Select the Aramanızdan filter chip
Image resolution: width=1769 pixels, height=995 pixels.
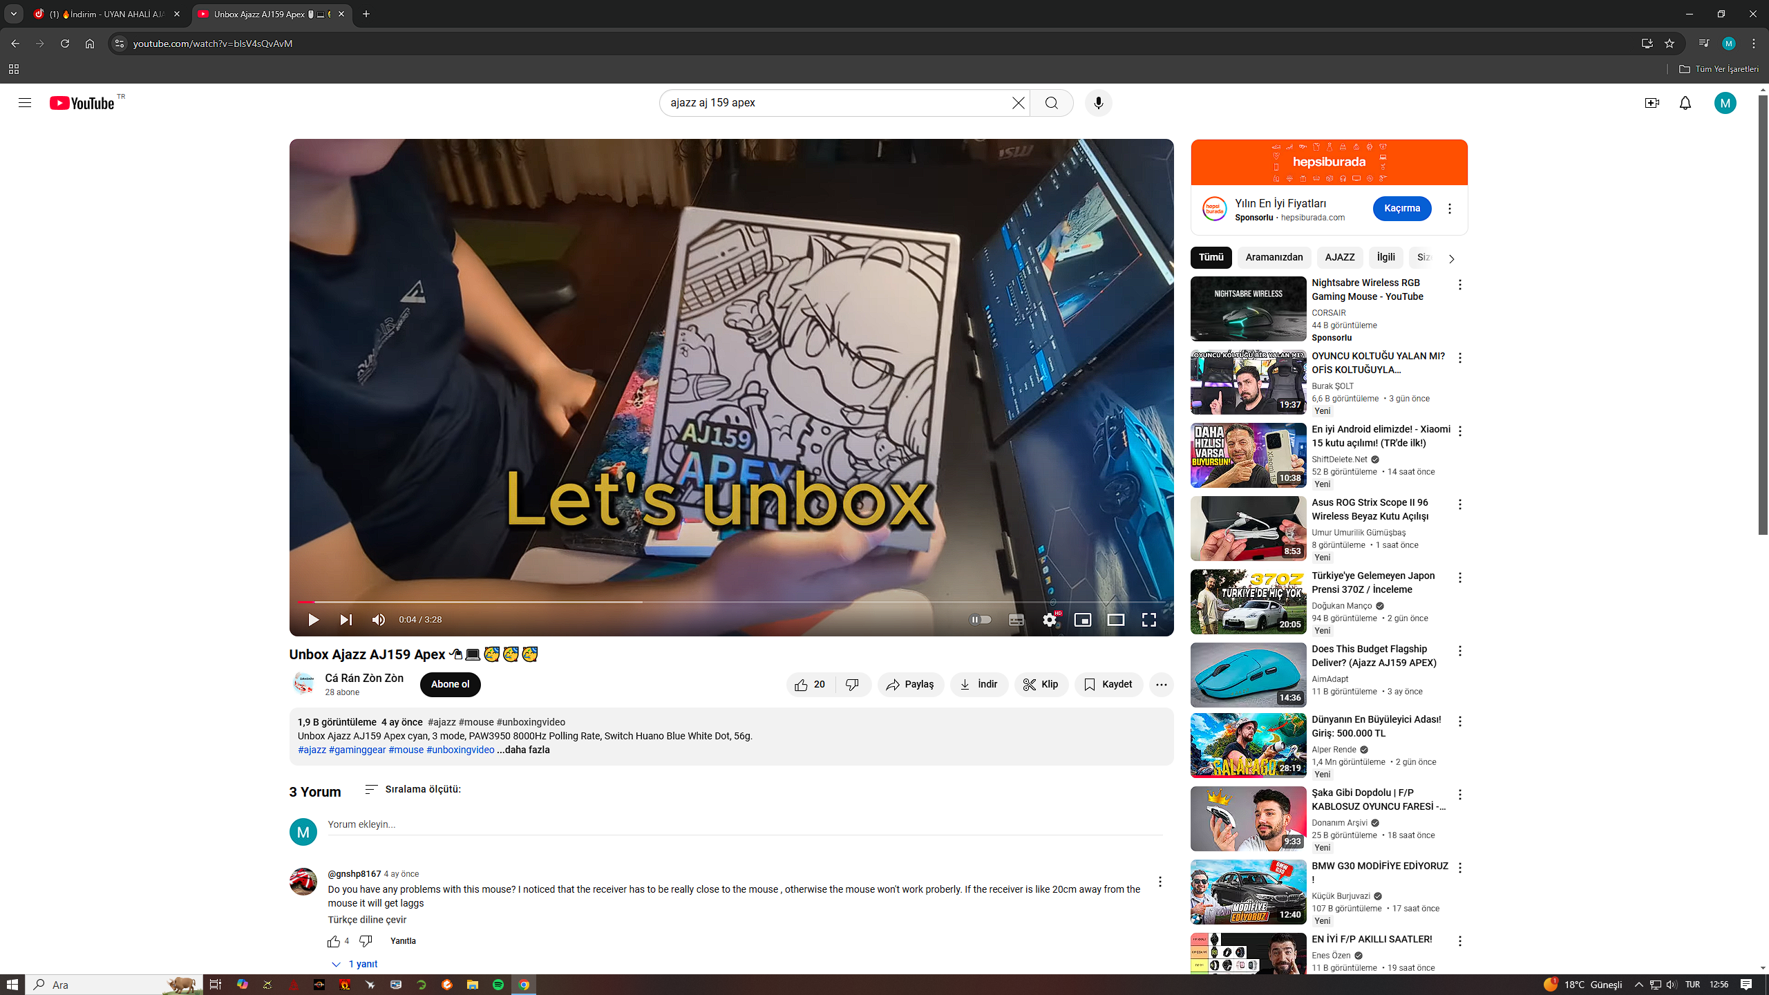click(1274, 258)
